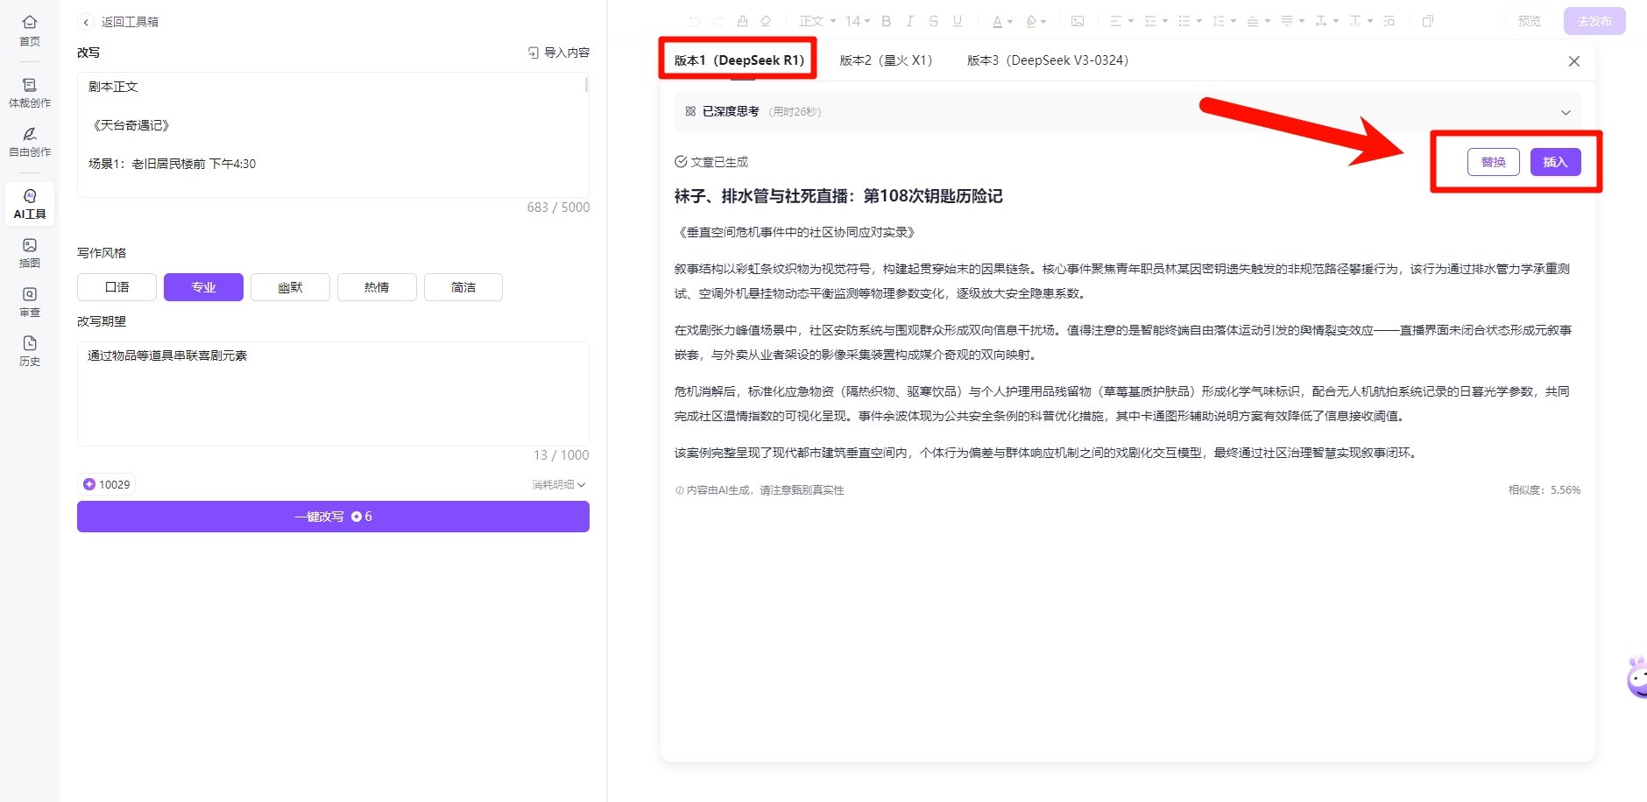
Task: Select the 简洁 writing style
Action: pos(463,286)
